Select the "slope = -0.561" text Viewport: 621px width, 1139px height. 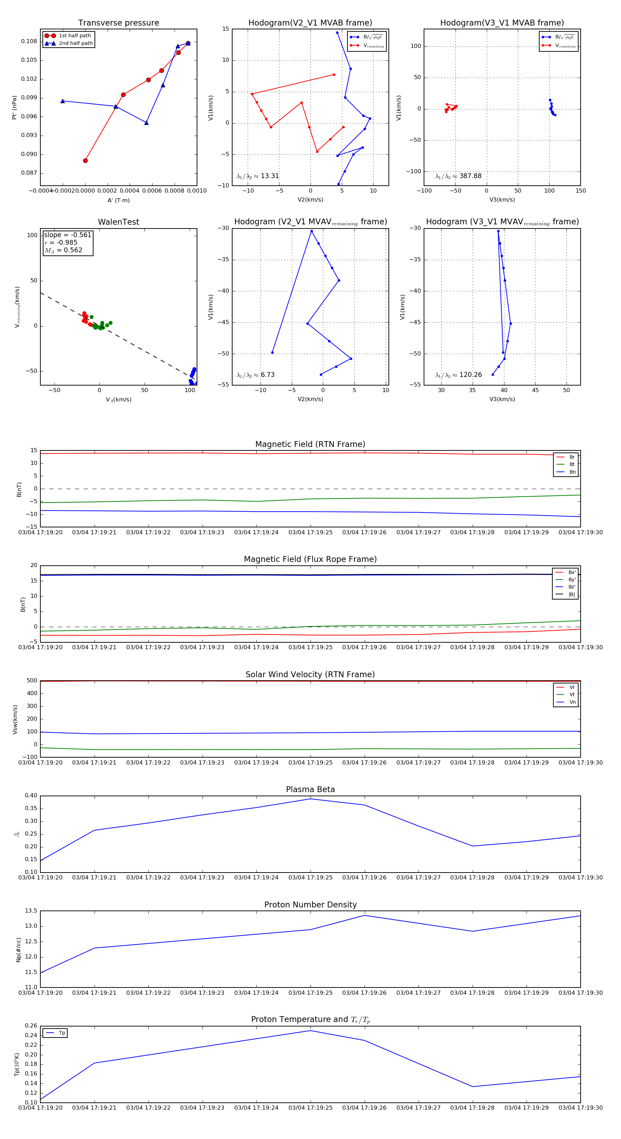coord(68,235)
